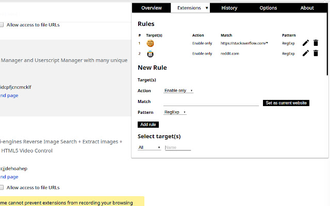Edit rule 2 for reddit.com
The width and height of the screenshot is (330, 206).
306,53
